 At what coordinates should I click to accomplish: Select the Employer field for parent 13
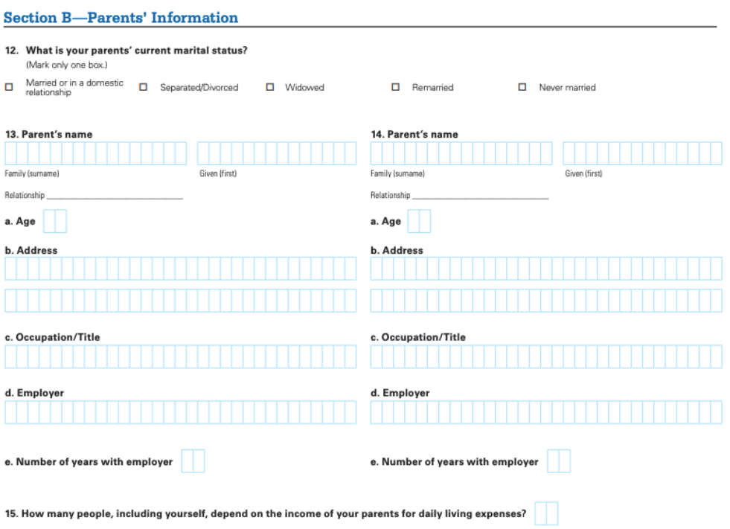pos(181,412)
